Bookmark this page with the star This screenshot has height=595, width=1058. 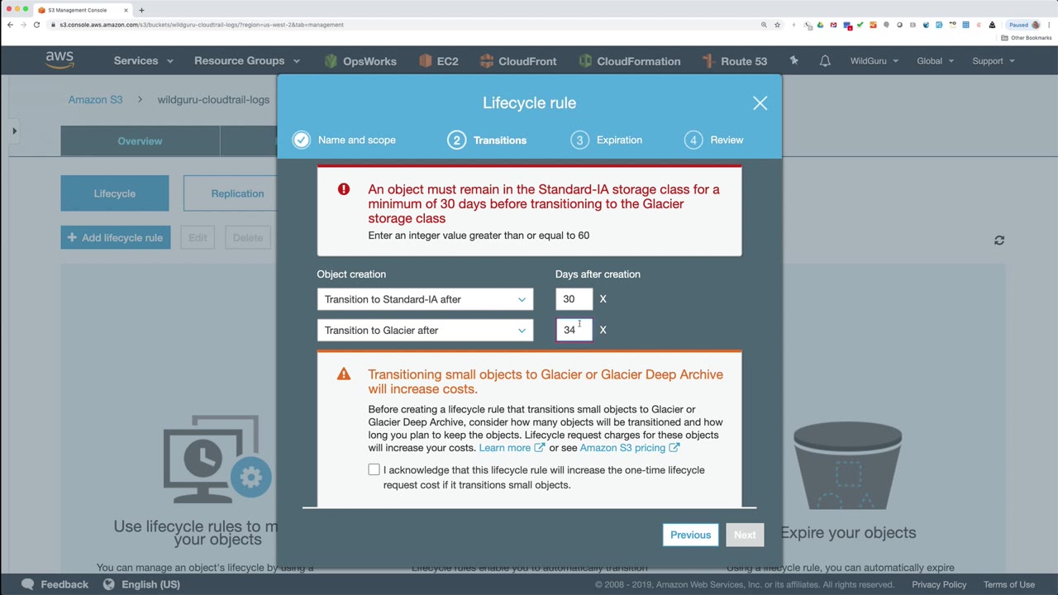777,25
